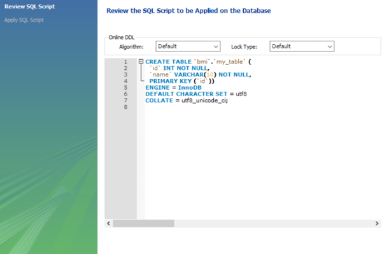Click the CREATE TABLE keyword text
The width and height of the screenshot is (382, 254).
pos(168,62)
